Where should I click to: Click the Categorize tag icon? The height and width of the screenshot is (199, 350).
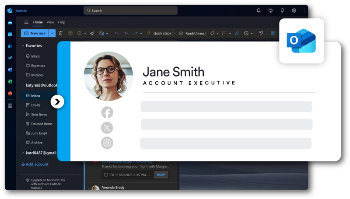pos(212,33)
